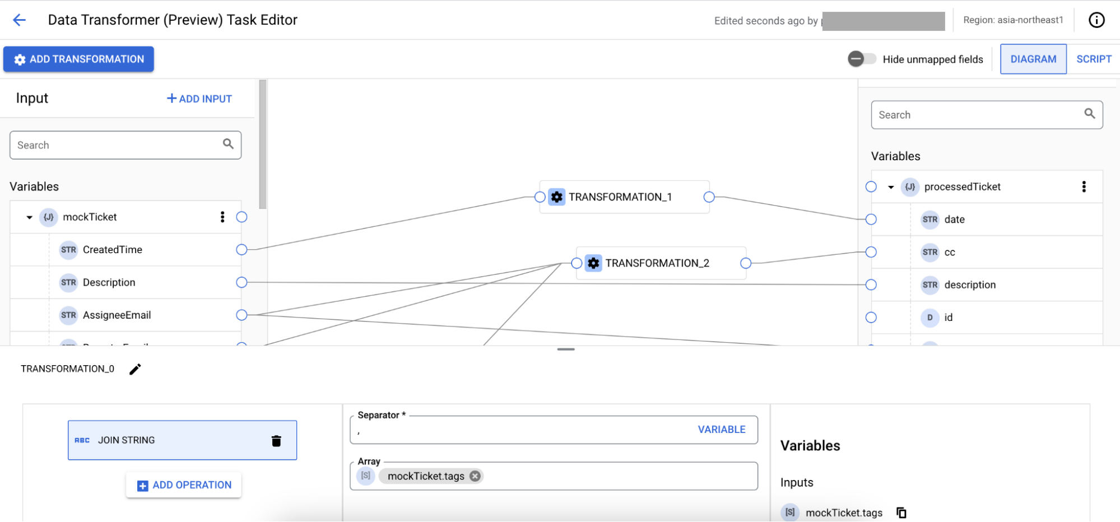Remove mockTicket.tags from the Array field

click(x=474, y=476)
